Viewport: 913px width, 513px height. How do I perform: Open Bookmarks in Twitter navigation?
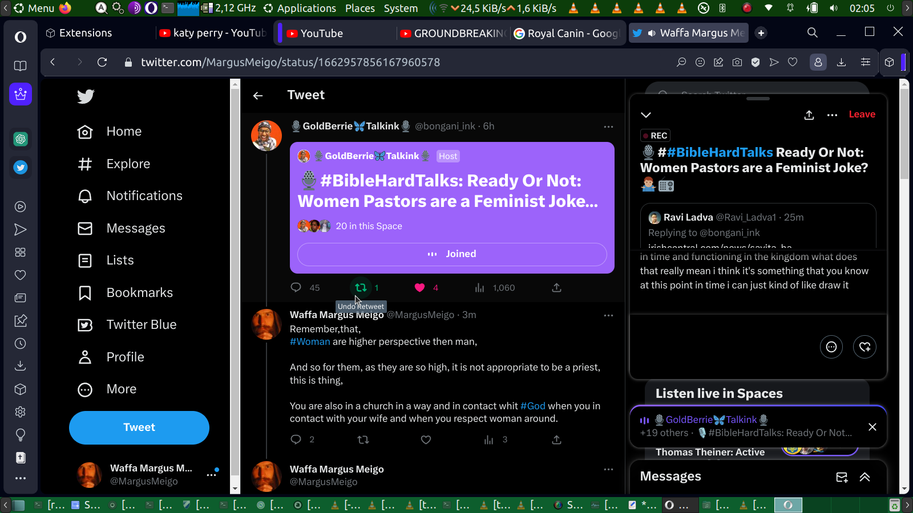pyautogui.click(x=125, y=293)
